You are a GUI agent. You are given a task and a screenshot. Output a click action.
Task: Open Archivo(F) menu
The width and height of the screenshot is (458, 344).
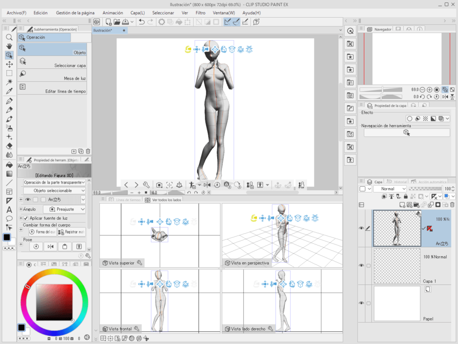coord(16,13)
